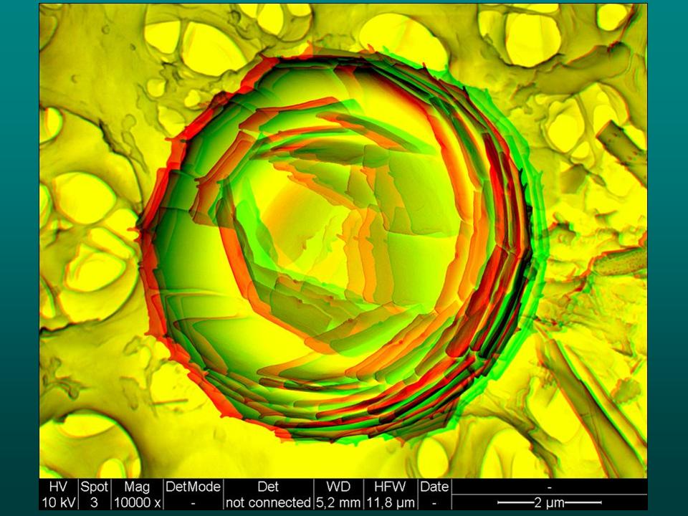Click the Det 'not connected' cell

pyautogui.click(x=267, y=494)
